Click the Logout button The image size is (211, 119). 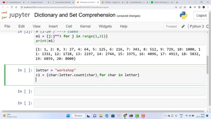tap(201, 16)
